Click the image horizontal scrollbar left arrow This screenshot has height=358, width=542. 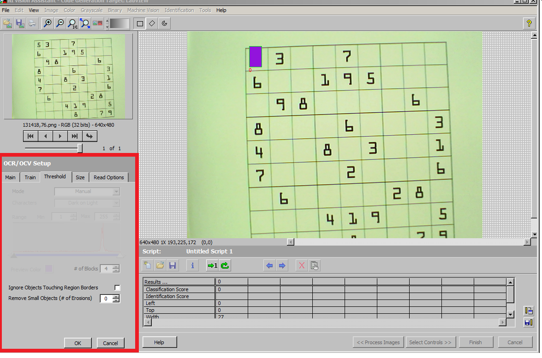(x=290, y=242)
